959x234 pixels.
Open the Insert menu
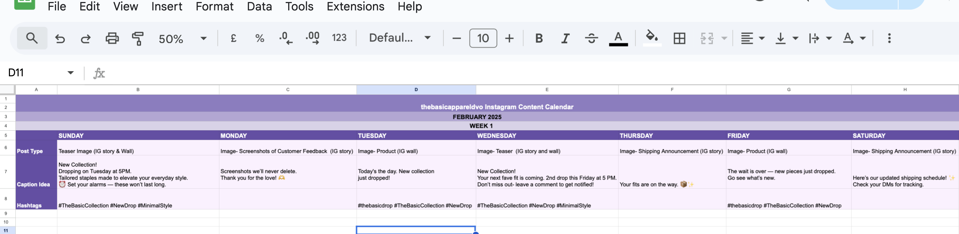pyautogui.click(x=166, y=6)
